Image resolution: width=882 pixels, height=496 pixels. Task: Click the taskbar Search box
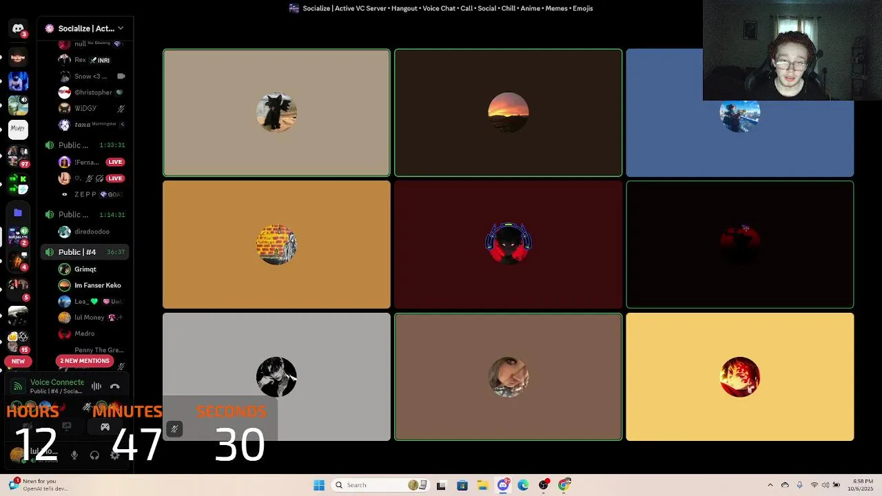tap(381, 485)
